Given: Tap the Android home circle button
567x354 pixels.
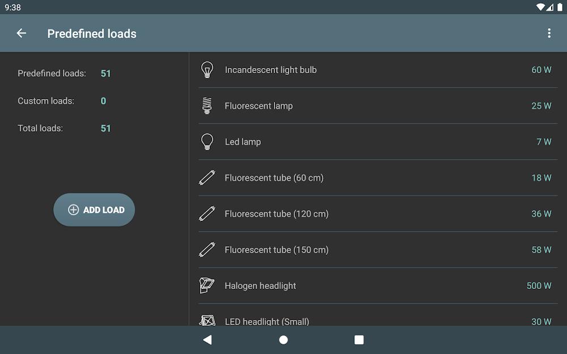Looking at the screenshot, I should pos(283,340).
